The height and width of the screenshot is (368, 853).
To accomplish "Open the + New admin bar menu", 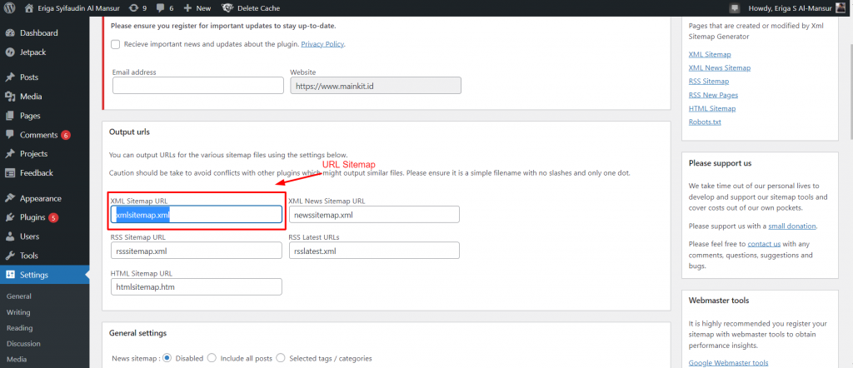I will click(x=197, y=7).
